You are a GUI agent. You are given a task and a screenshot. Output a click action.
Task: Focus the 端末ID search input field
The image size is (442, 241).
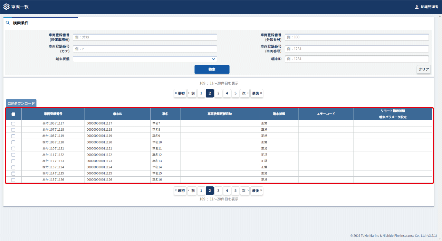(x=356, y=59)
